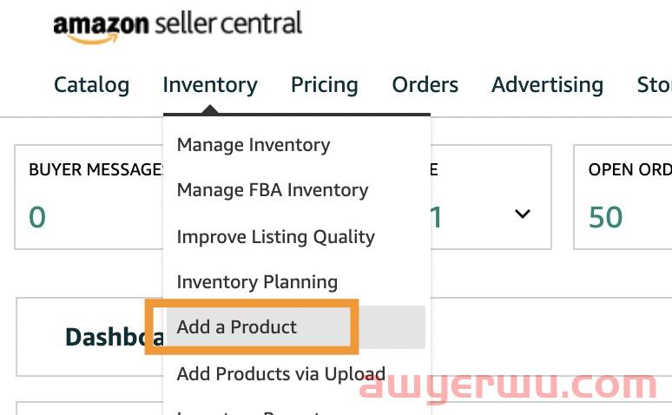Select Improve Listing Quality entry

point(275,237)
